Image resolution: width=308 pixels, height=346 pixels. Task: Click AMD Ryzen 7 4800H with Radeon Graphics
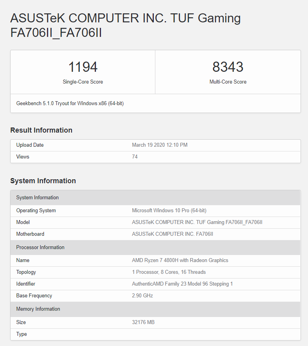point(180,260)
